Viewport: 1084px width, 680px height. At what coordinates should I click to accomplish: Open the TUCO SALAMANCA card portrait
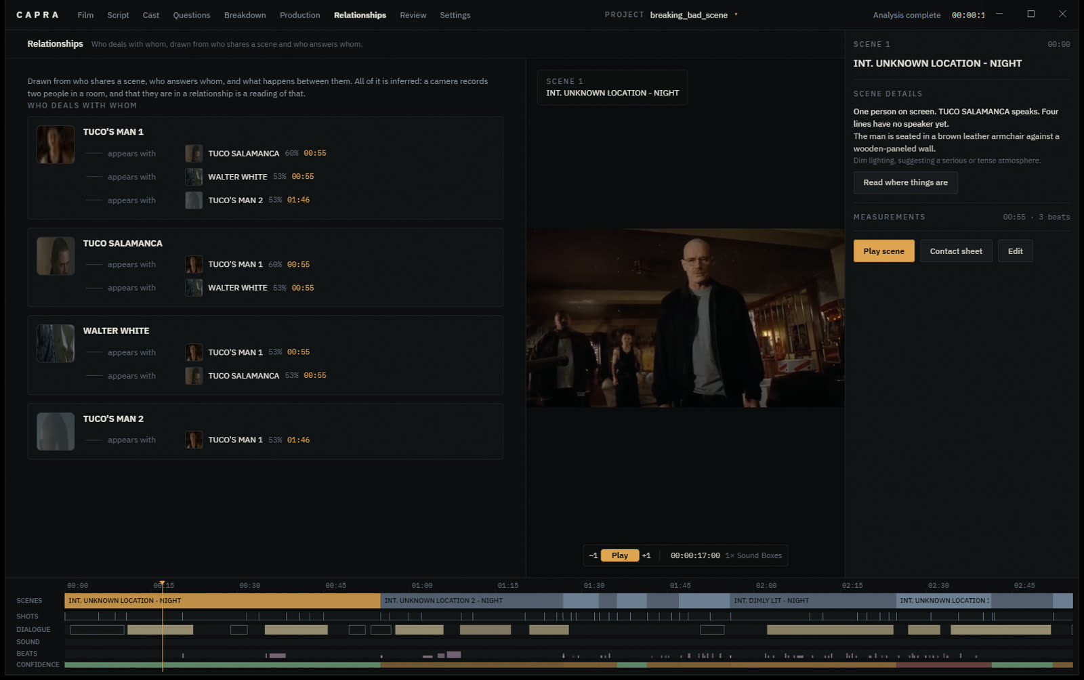click(56, 256)
